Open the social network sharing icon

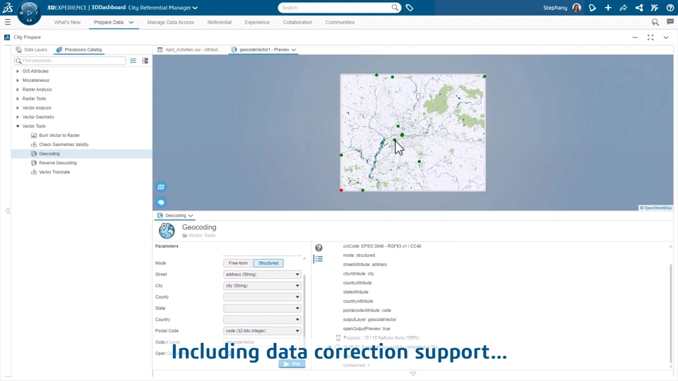pyautogui.click(x=639, y=8)
